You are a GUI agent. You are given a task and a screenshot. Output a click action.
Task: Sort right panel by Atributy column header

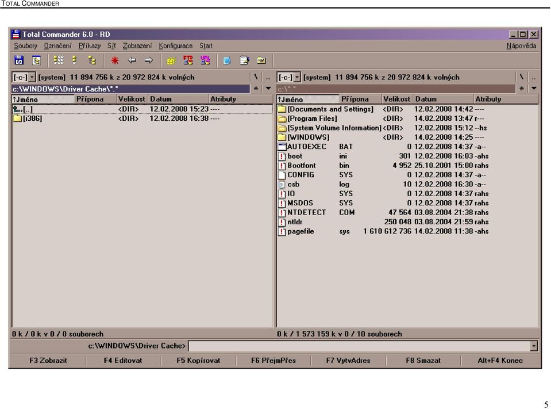point(506,99)
